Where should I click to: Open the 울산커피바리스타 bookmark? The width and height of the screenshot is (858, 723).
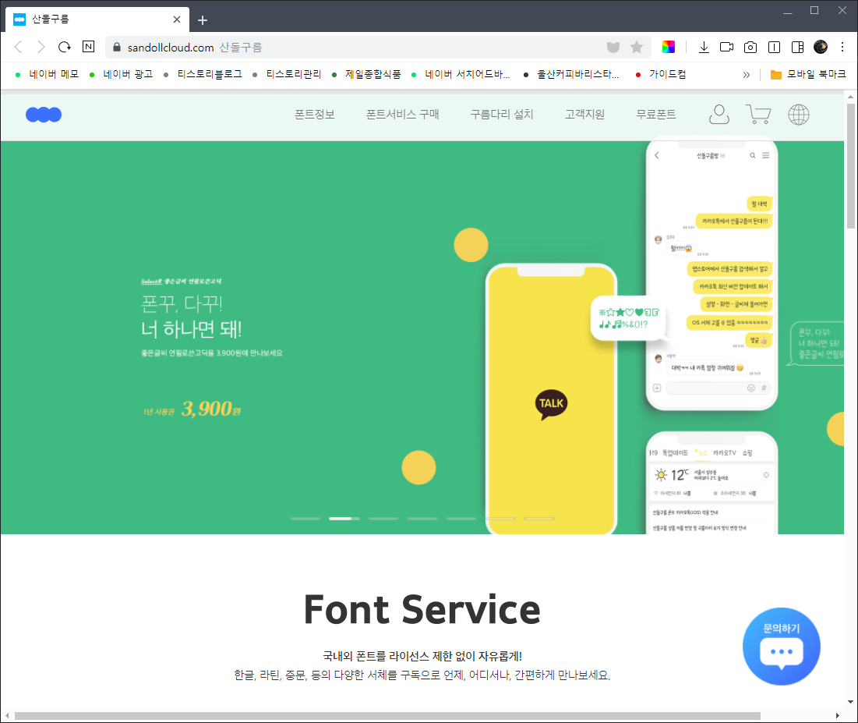click(571, 75)
